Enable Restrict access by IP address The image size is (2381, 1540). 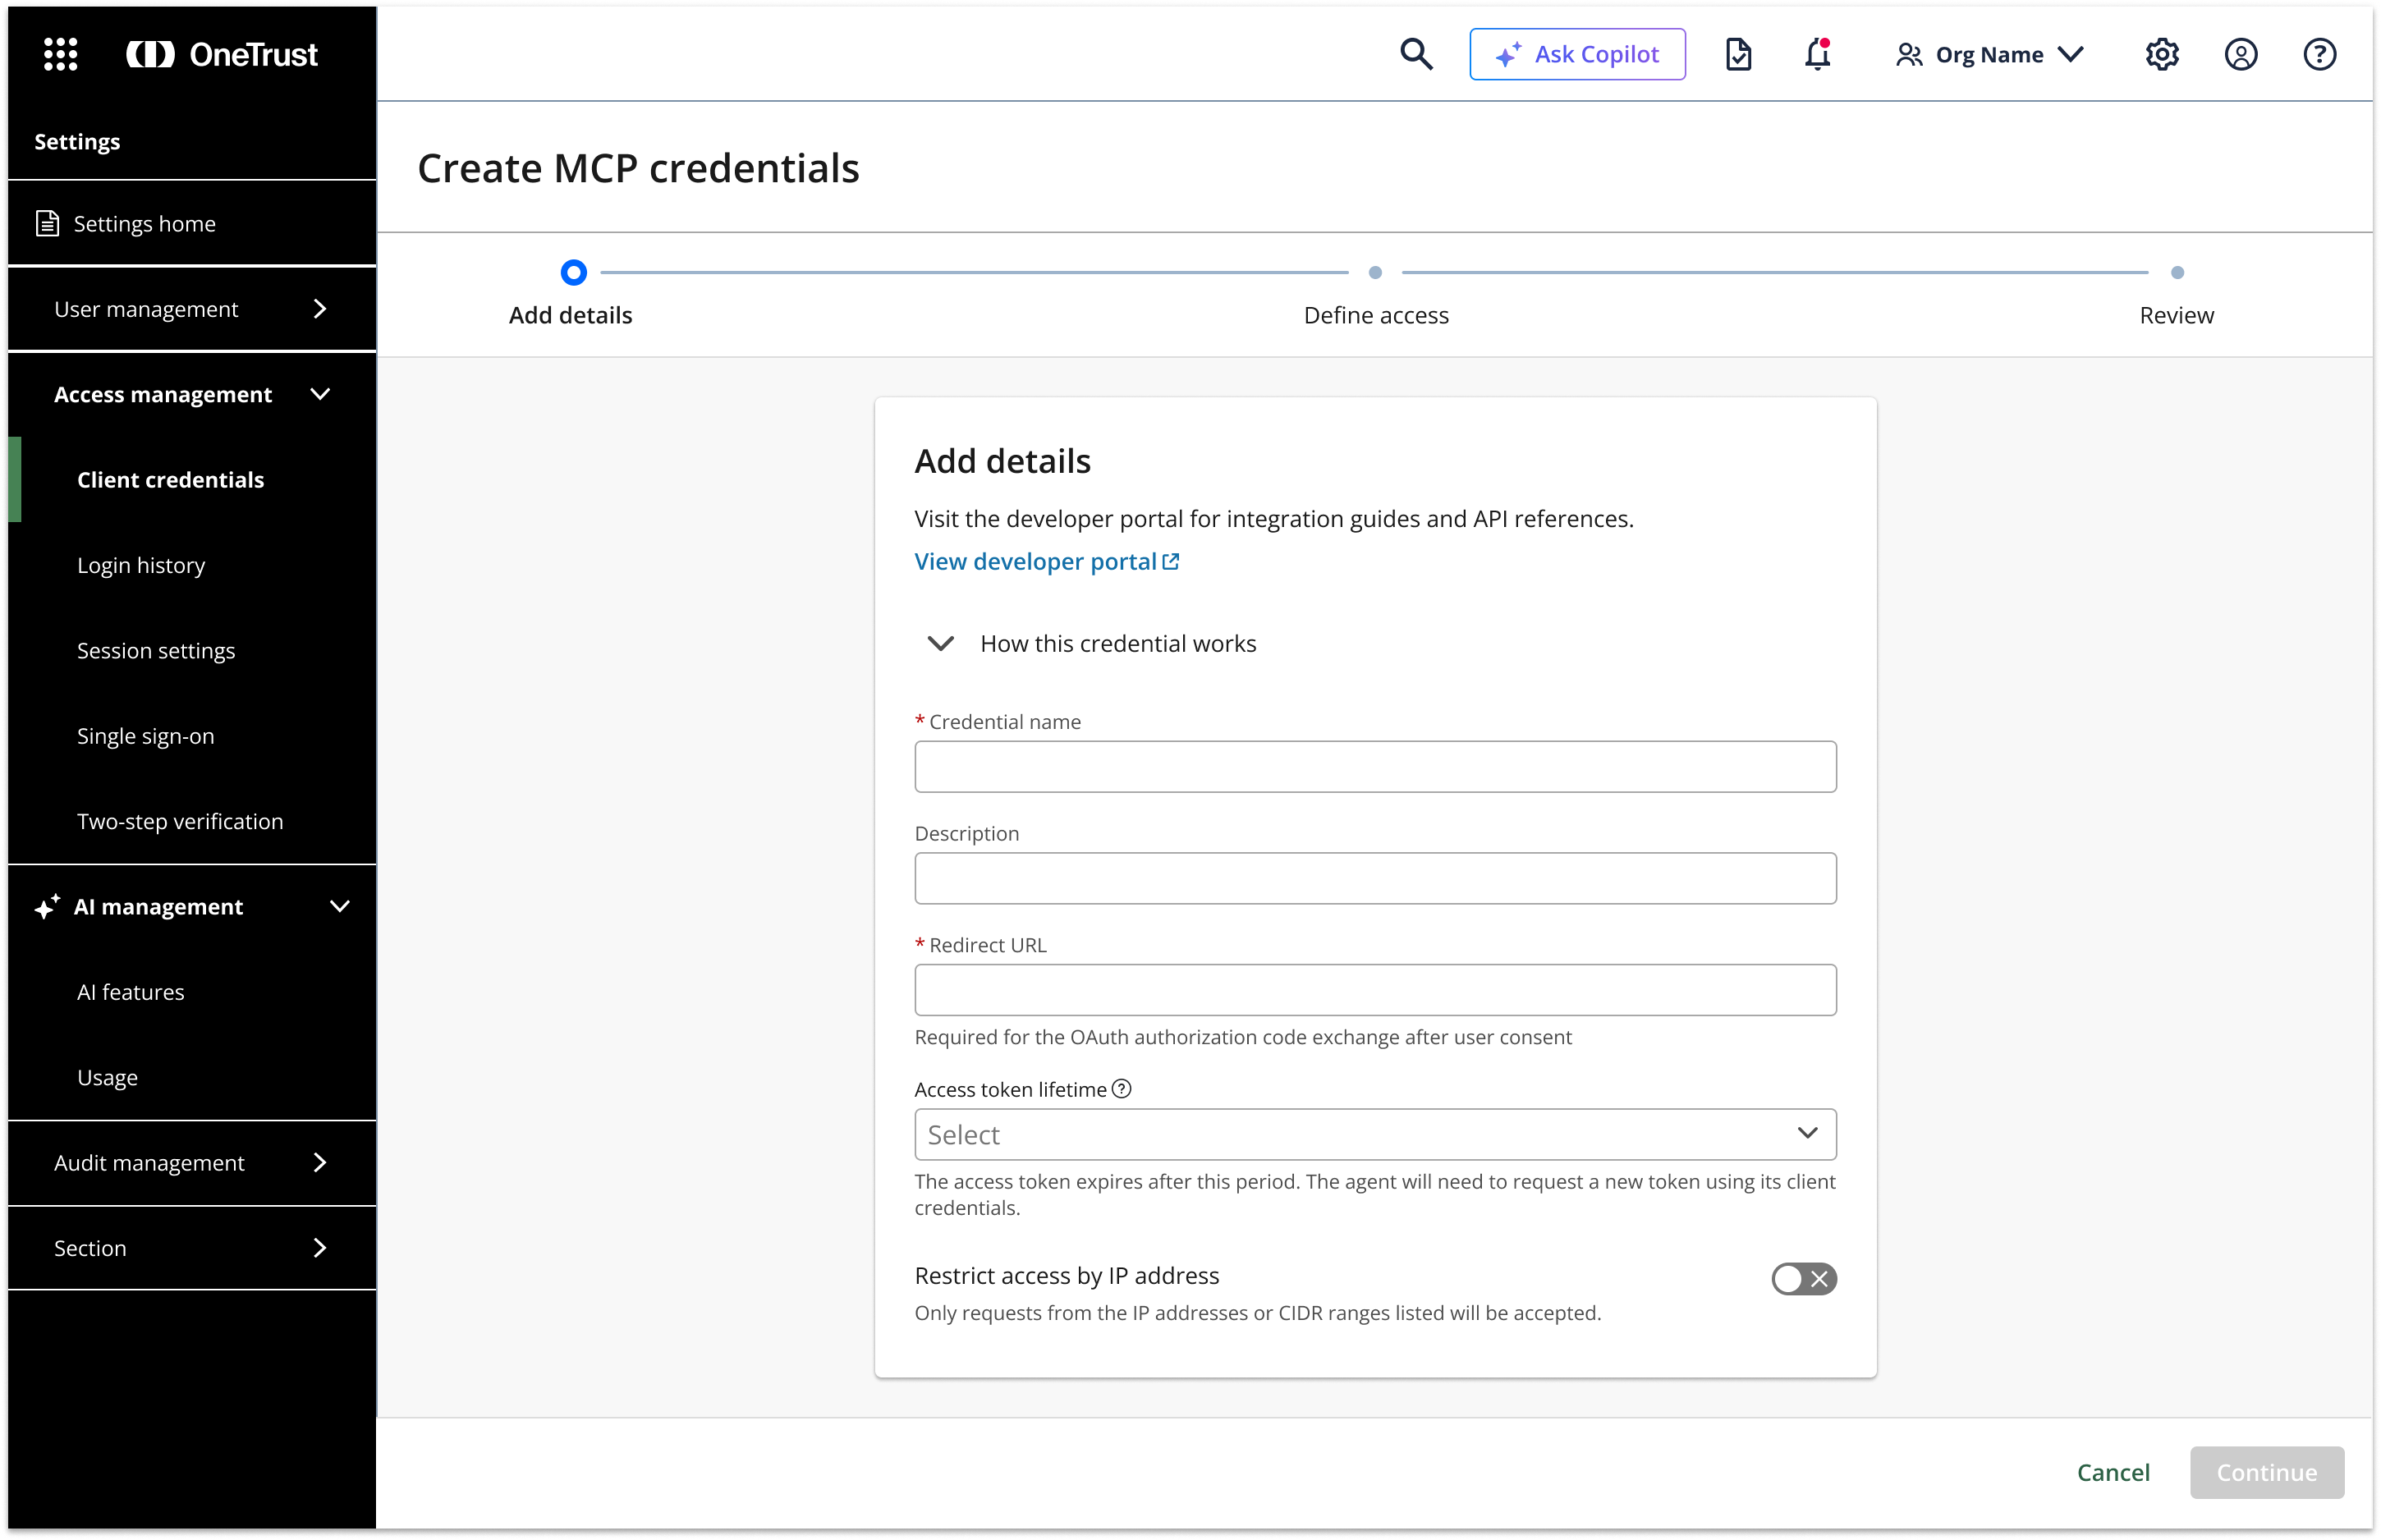point(1804,1279)
